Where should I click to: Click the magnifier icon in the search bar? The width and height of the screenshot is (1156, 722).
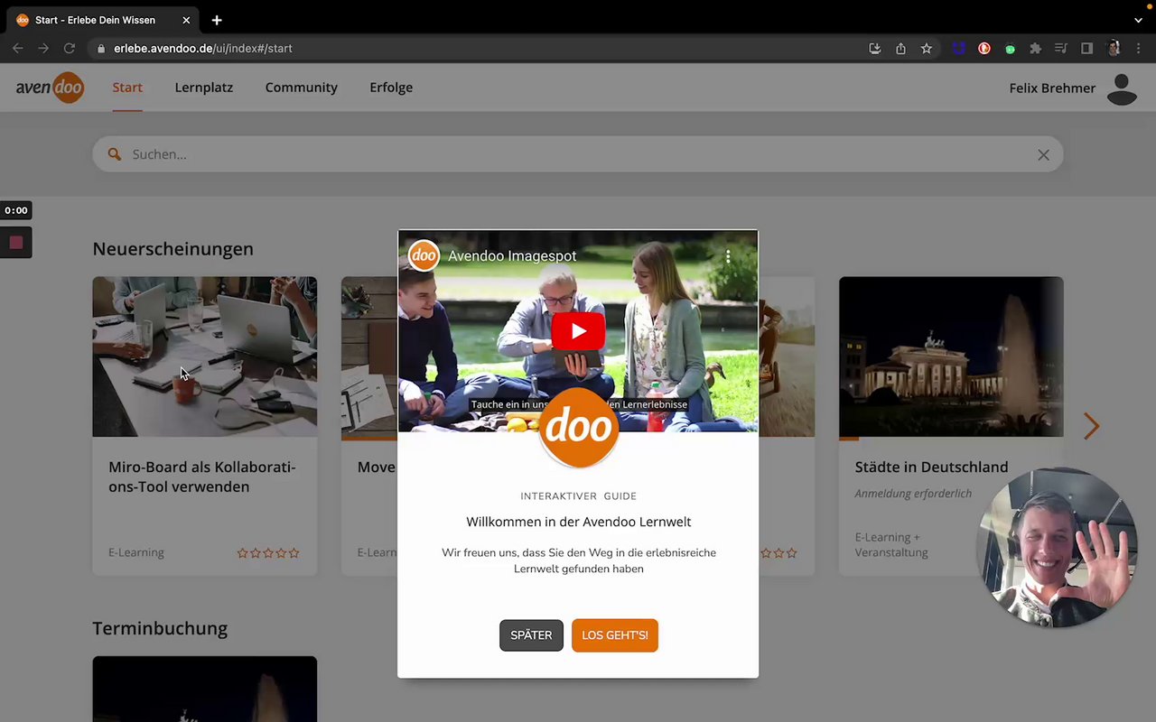click(x=115, y=154)
